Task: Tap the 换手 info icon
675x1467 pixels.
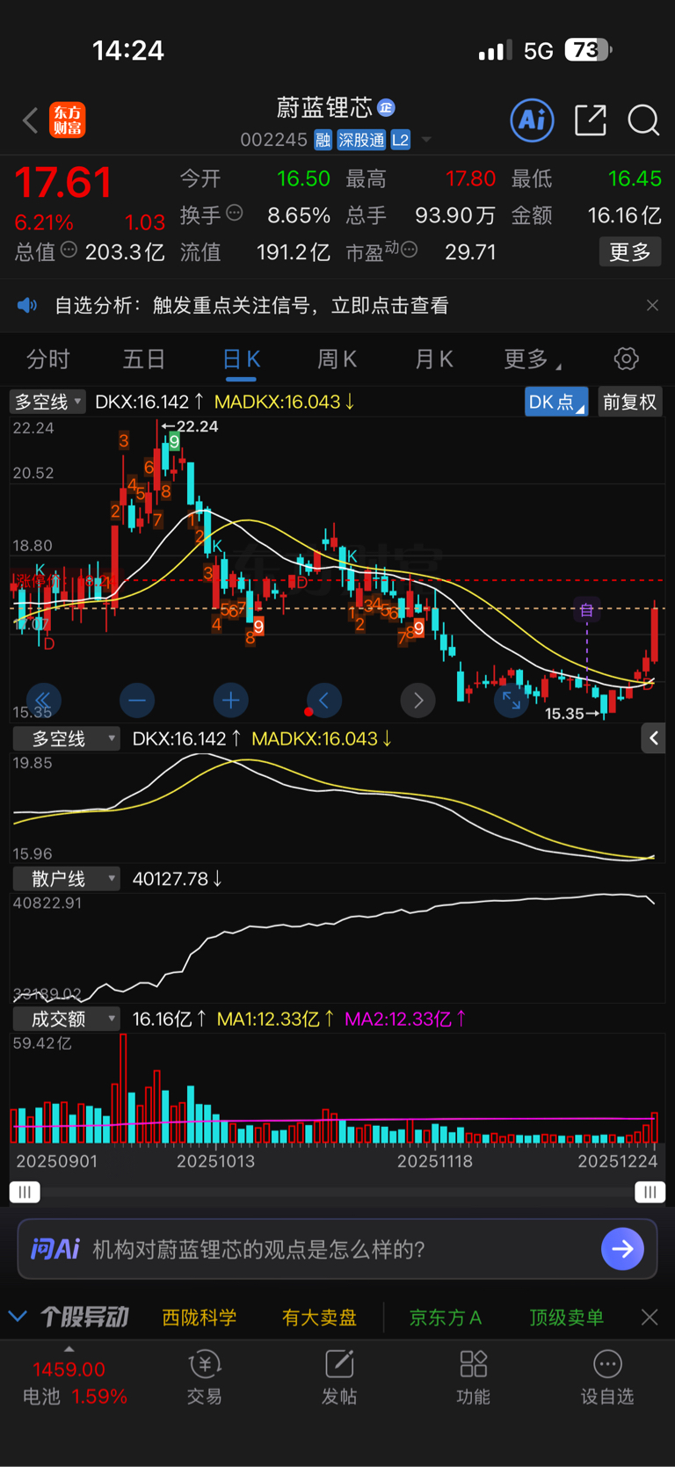Action: (235, 213)
